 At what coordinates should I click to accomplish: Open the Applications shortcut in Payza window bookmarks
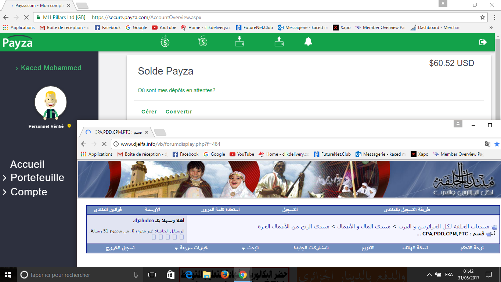click(x=19, y=28)
